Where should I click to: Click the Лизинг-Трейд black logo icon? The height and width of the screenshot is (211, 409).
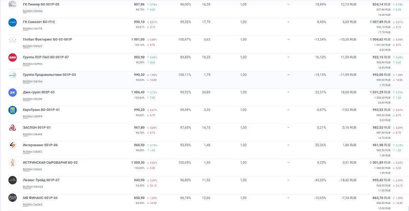pos(13,180)
